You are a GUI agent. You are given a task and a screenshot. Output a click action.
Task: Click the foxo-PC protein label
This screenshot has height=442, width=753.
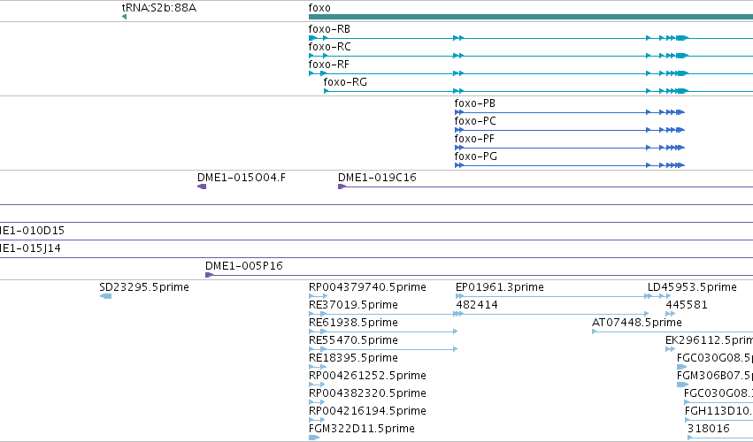pos(475,121)
